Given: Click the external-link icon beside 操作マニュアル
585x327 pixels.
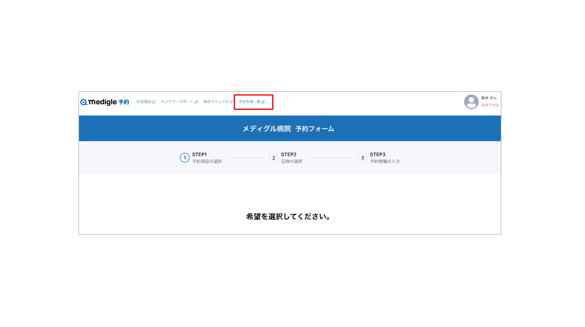Looking at the screenshot, I should (231, 102).
